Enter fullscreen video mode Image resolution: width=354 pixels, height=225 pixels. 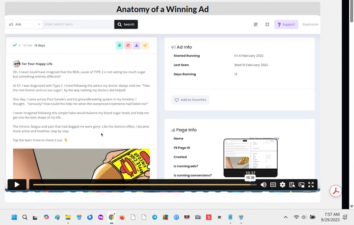pyautogui.click(x=311, y=185)
